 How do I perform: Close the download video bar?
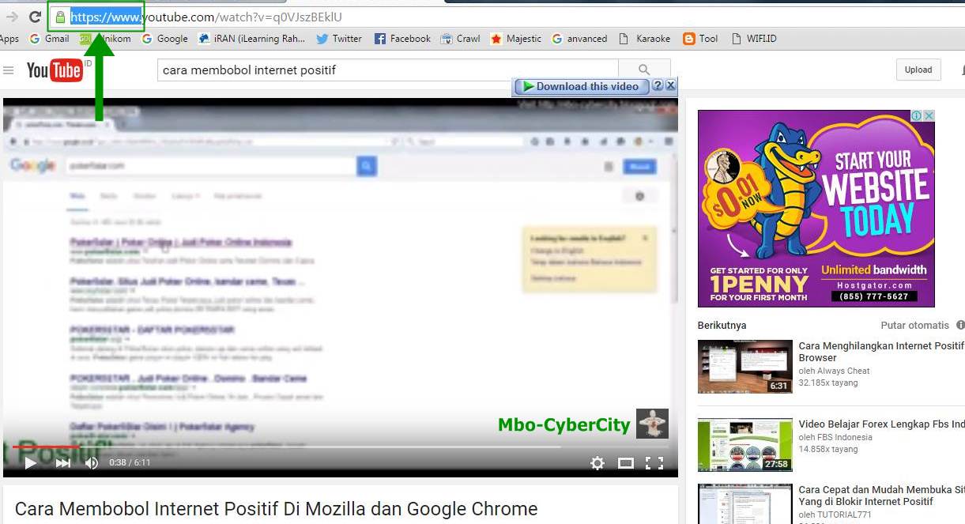click(670, 85)
